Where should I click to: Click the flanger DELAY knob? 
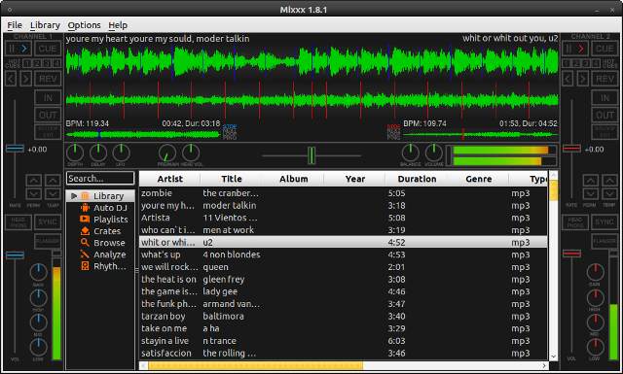[x=98, y=153]
